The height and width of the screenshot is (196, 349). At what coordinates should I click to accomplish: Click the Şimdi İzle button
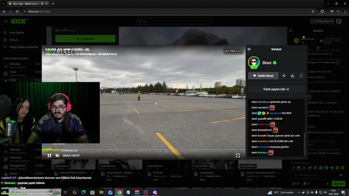pos(85,39)
